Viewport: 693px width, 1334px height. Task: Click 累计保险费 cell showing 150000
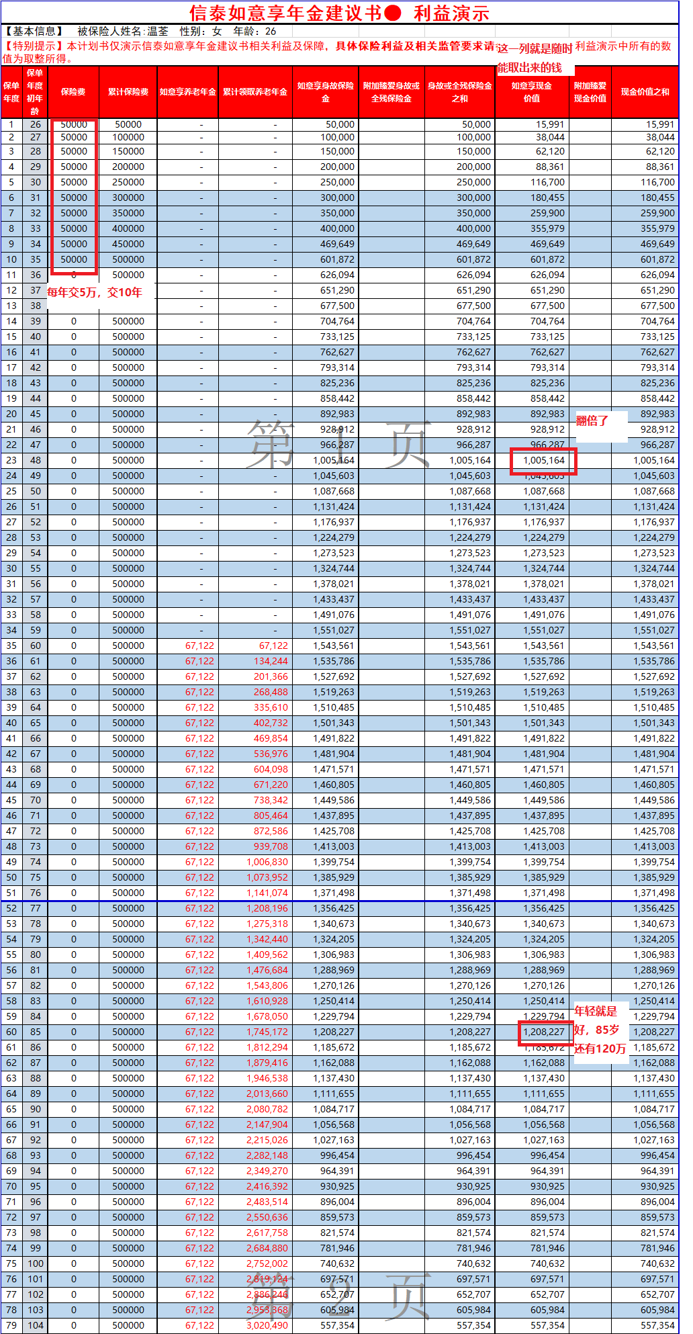[x=128, y=151]
